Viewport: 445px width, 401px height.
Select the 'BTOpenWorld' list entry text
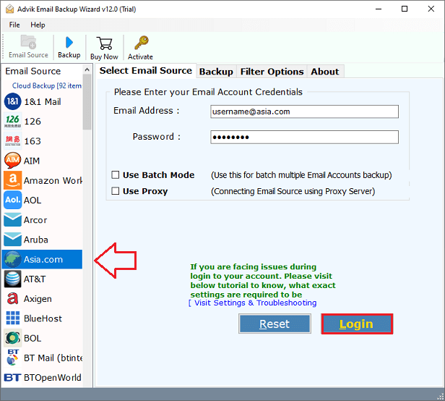click(53, 377)
